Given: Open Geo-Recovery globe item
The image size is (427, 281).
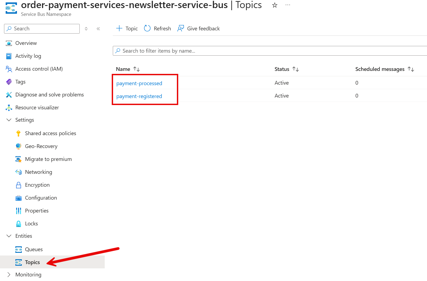Looking at the screenshot, I should [x=18, y=146].
